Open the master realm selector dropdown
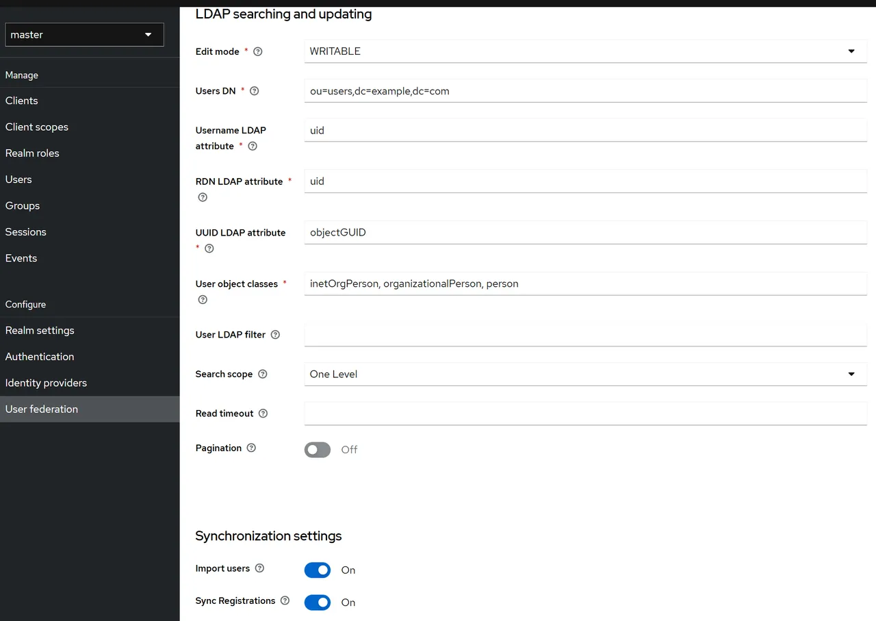The width and height of the screenshot is (876, 621). click(x=84, y=35)
